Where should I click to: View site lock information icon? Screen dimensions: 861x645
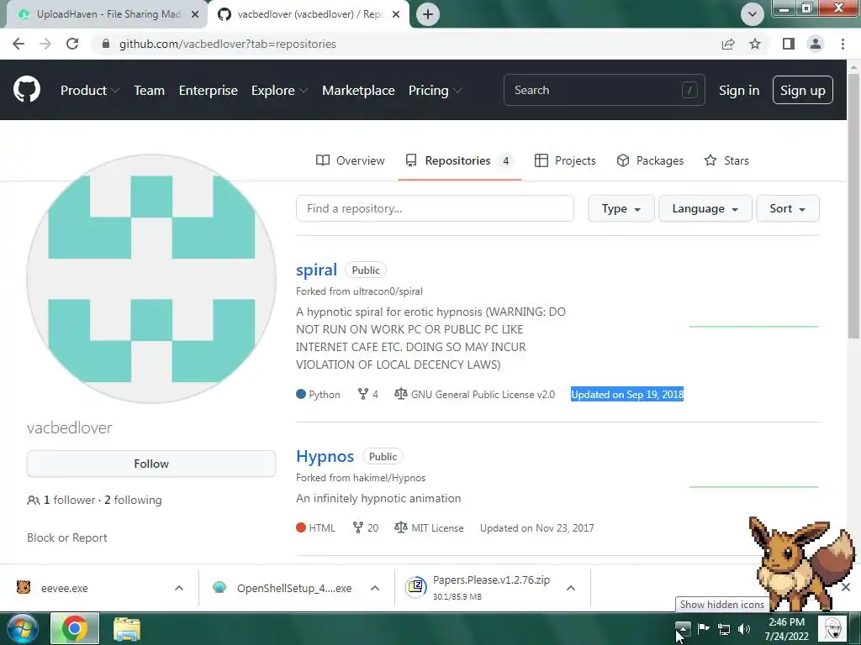coord(106,44)
